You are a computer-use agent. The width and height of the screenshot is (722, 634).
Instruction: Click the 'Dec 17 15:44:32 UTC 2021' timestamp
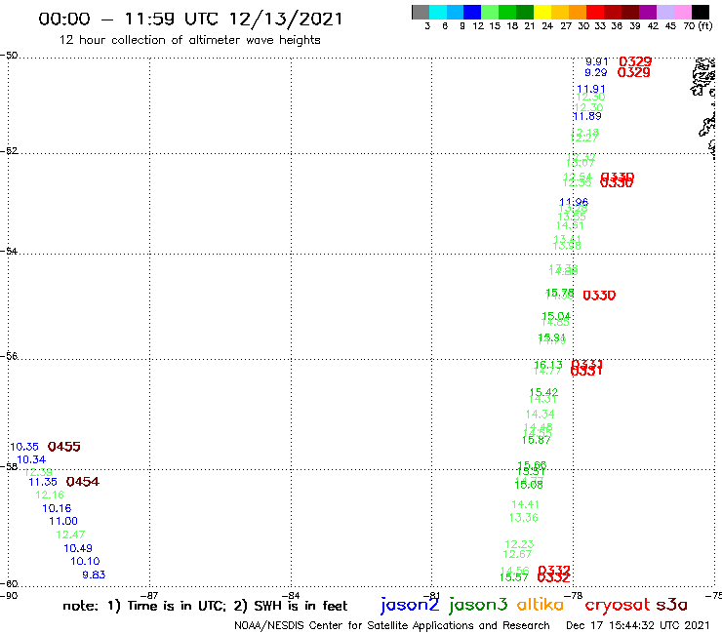pos(638,626)
